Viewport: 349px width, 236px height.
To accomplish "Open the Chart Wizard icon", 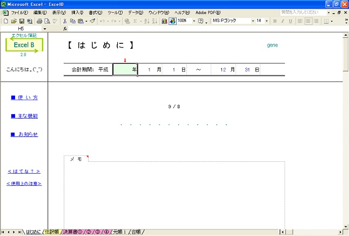I will coord(164,21).
